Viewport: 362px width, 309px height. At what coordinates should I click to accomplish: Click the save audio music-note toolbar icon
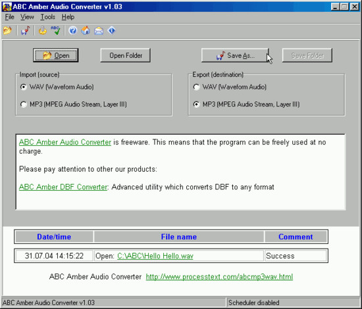26,30
